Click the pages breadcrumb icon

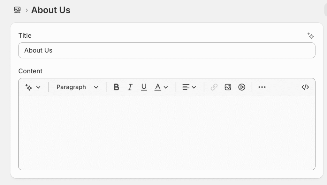pyautogui.click(x=17, y=10)
